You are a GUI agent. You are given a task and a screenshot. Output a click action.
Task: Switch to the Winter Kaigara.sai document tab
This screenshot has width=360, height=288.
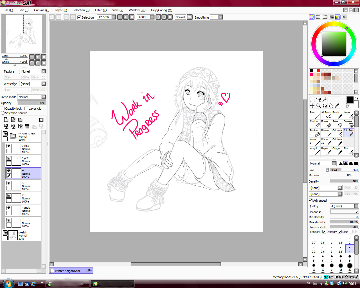[x=71, y=271]
